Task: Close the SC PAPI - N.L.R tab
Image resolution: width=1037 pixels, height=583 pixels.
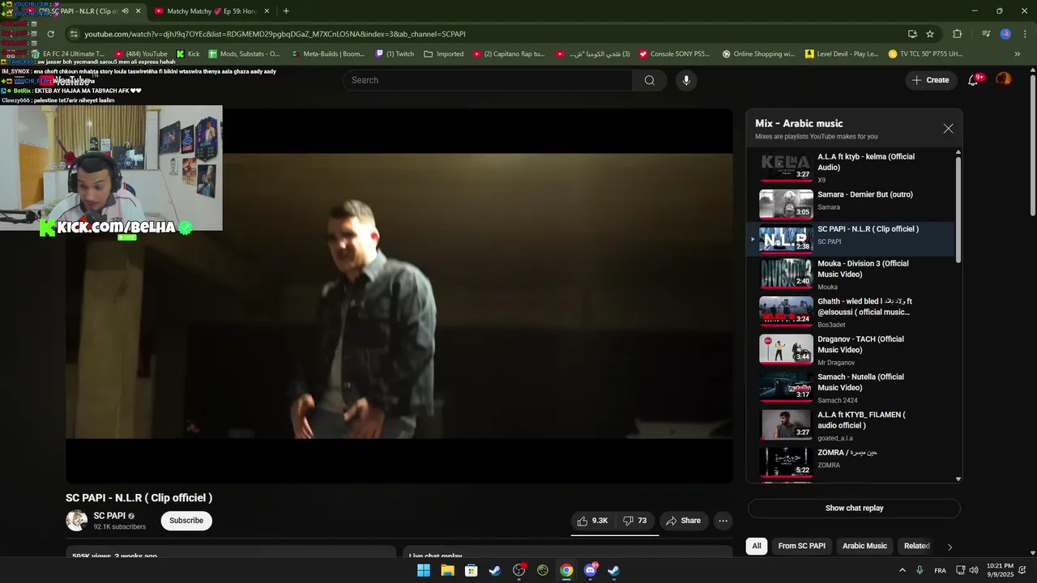Action: click(x=138, y=11)
